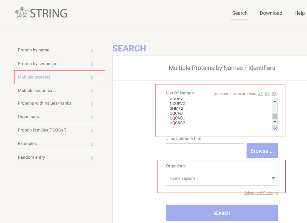Click the Browse ... button
307x223 pixels.
click(x=262, y=151)
